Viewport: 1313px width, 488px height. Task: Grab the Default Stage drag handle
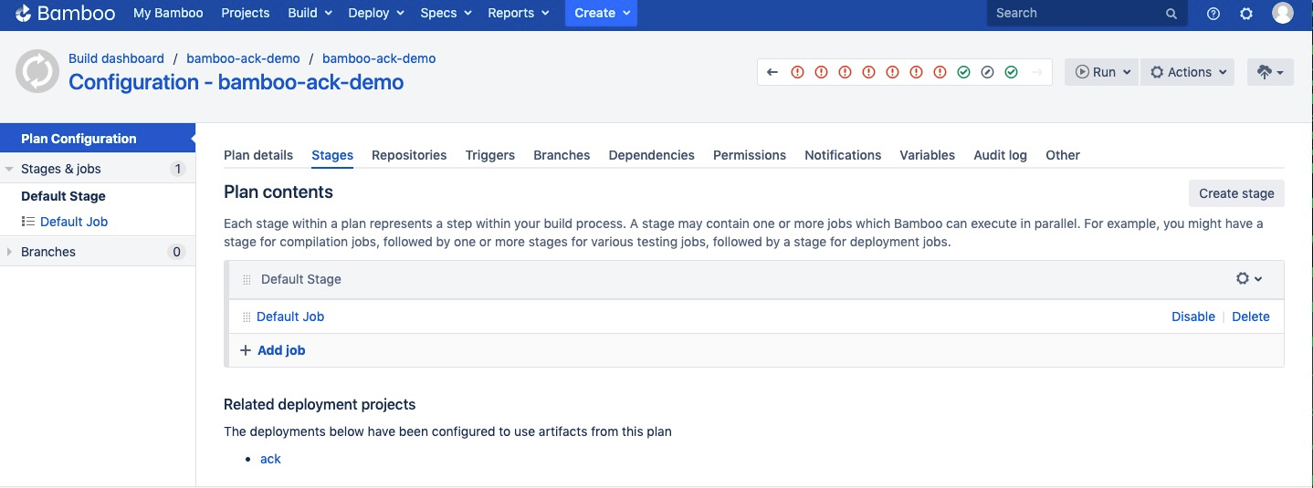[x=247, y=280]
